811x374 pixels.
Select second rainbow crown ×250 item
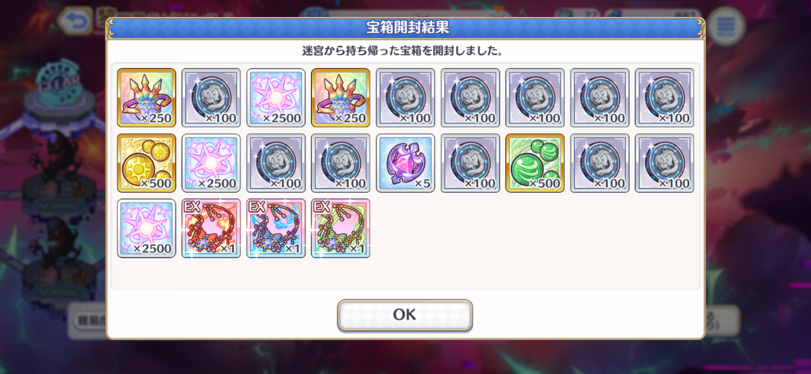341,98
